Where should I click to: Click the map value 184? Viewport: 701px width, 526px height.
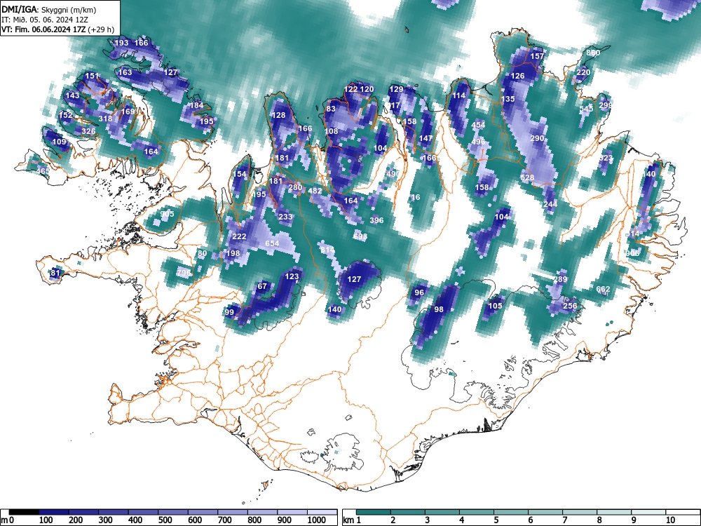[197, 106]
